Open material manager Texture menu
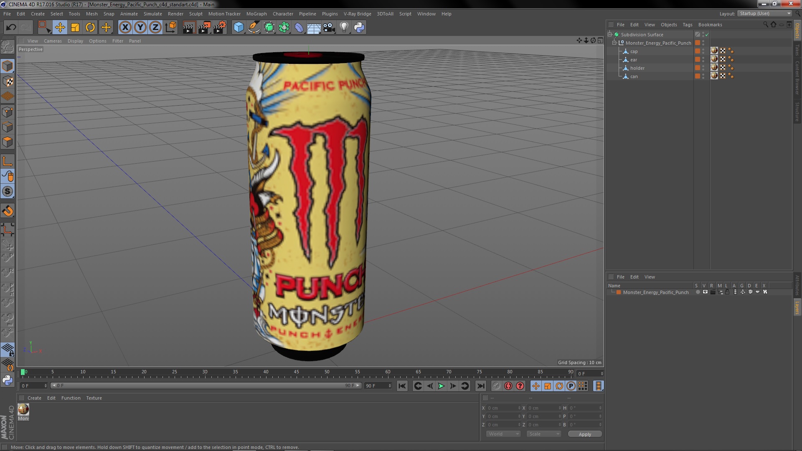The height and width of the screenshot is (451, 802). (94, 398)
